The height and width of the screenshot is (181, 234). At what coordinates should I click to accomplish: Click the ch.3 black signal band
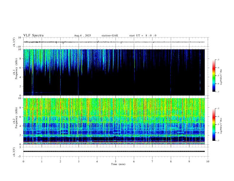(114, 151)
